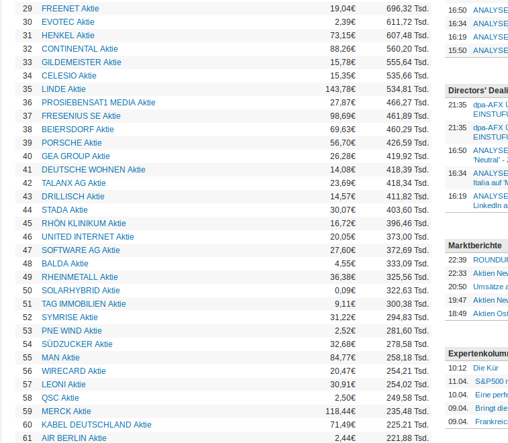This screenshot has width=508, height=443.
Task: Click the Marktberichte section header
Action: click(x=475, y=246)
